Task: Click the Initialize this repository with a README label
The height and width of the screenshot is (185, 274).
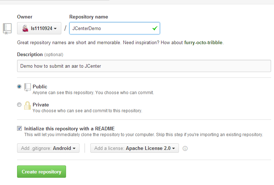Action: pos(69,129)
